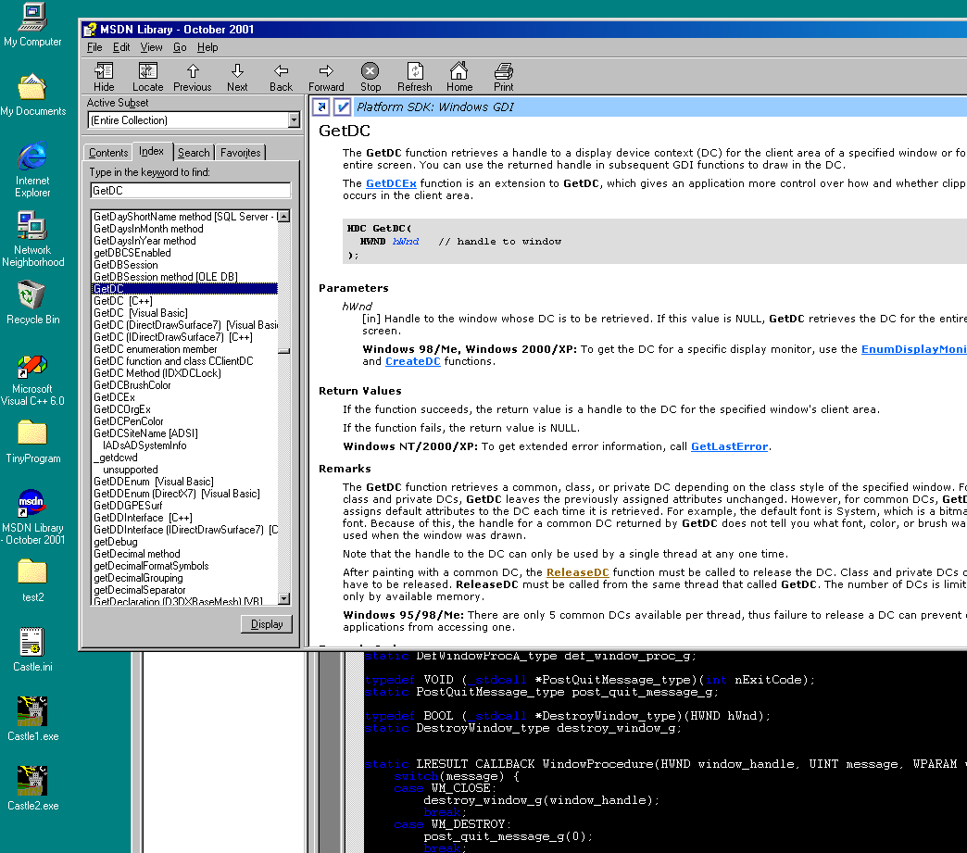Select 'GetDC [C++]' index entry
967x853 pixels.
pyautogui.click(x=122, y=301)
